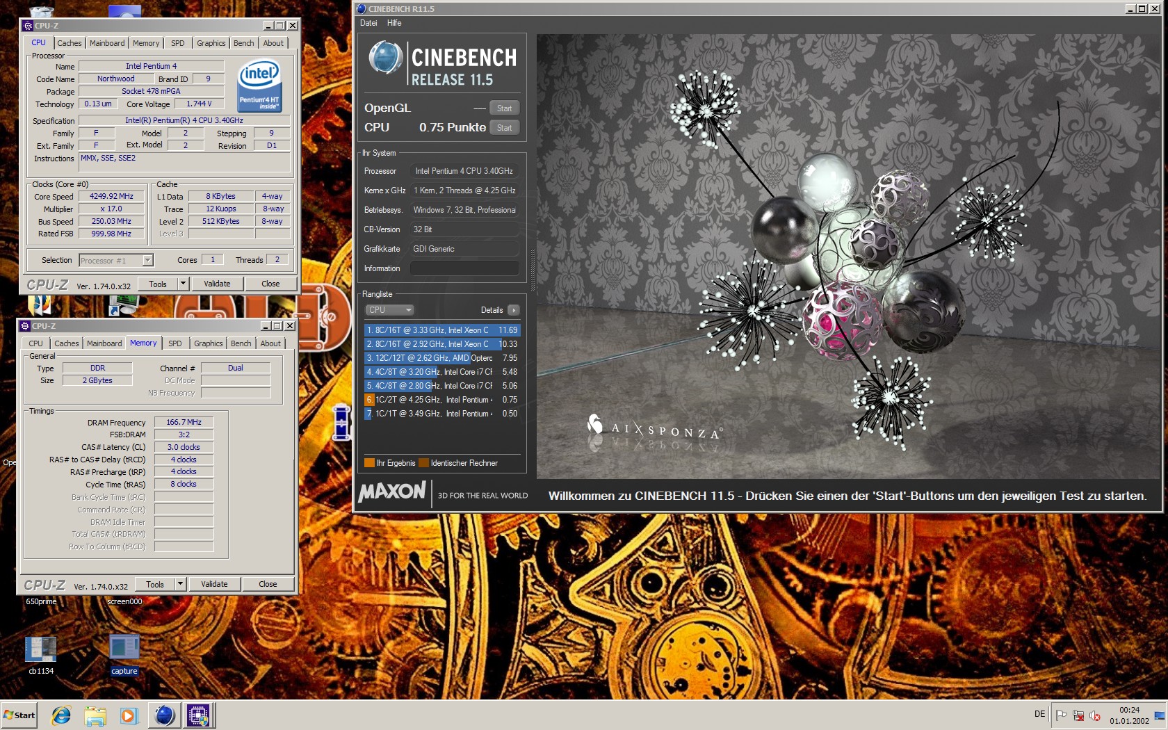This screenshot has width=1168, height=730.
Task: Select ranking row 1C/1T @ 3.49 GHz Pentium
Action: point(442,414)
